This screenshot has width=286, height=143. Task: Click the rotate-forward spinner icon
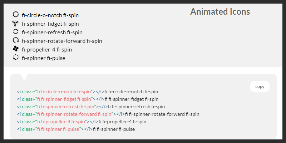tap(15, 40)
